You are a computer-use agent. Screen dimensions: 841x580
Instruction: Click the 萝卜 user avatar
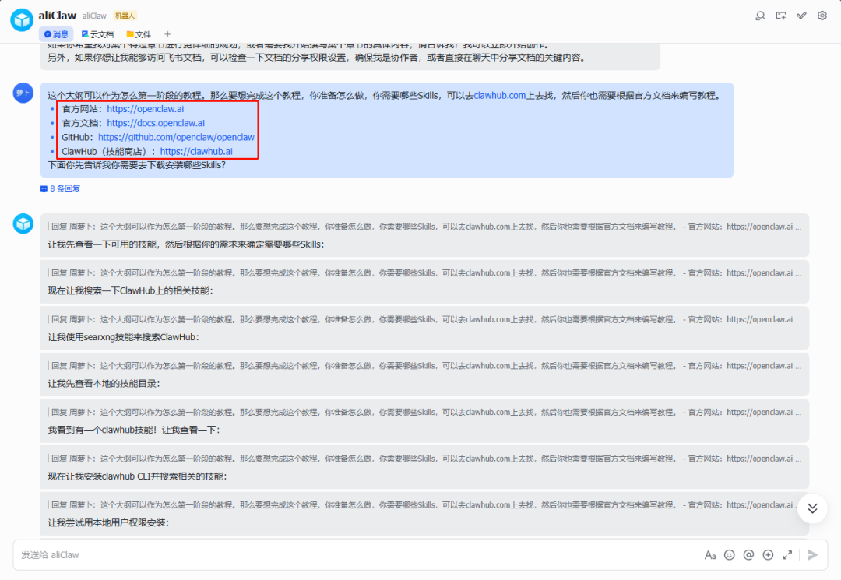(23, 93)
